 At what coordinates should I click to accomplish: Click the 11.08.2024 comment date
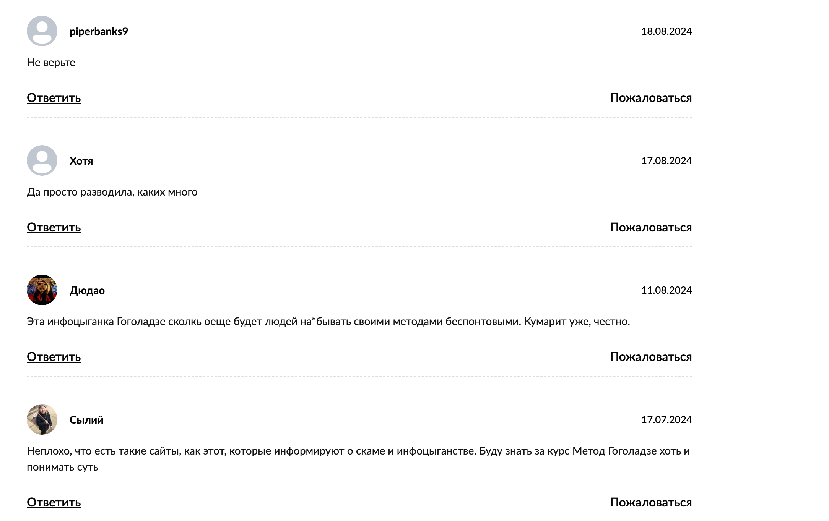click(x=666, y=290)
